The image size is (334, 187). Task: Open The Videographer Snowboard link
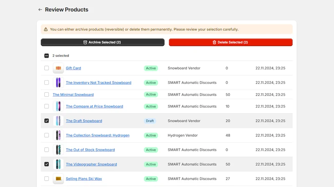[91, 164]
